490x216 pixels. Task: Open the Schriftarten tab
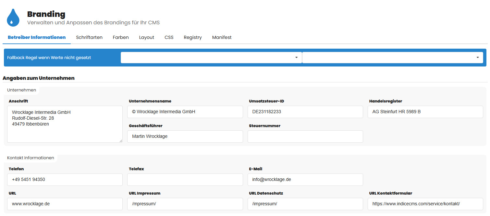click(x=89, y=37)
